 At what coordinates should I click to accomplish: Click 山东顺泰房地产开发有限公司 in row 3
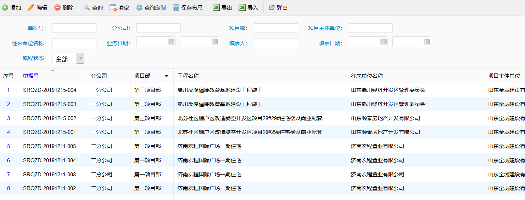[385, 118]
